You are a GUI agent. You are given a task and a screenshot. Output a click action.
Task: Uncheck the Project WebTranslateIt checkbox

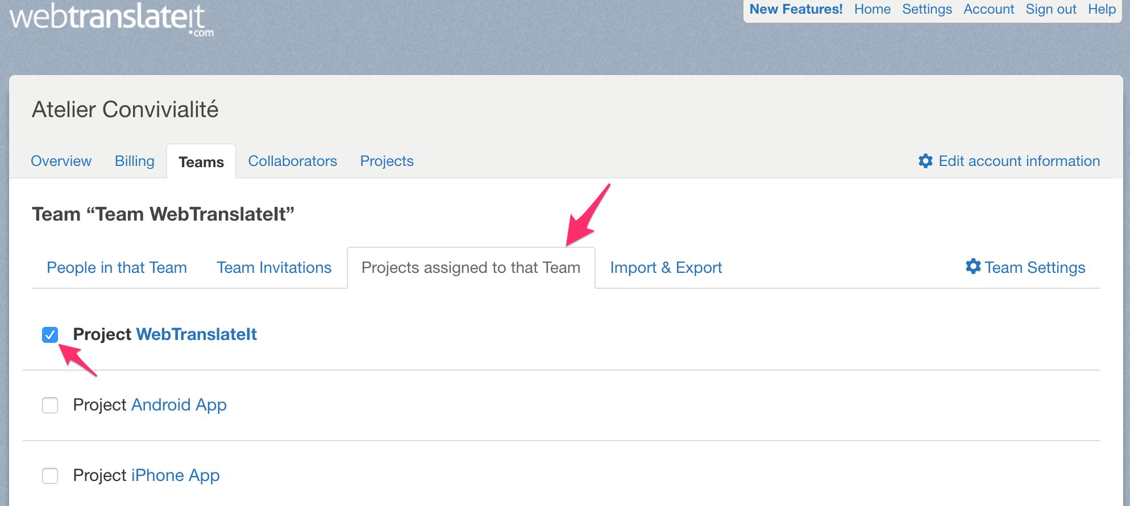coord(50,335)
